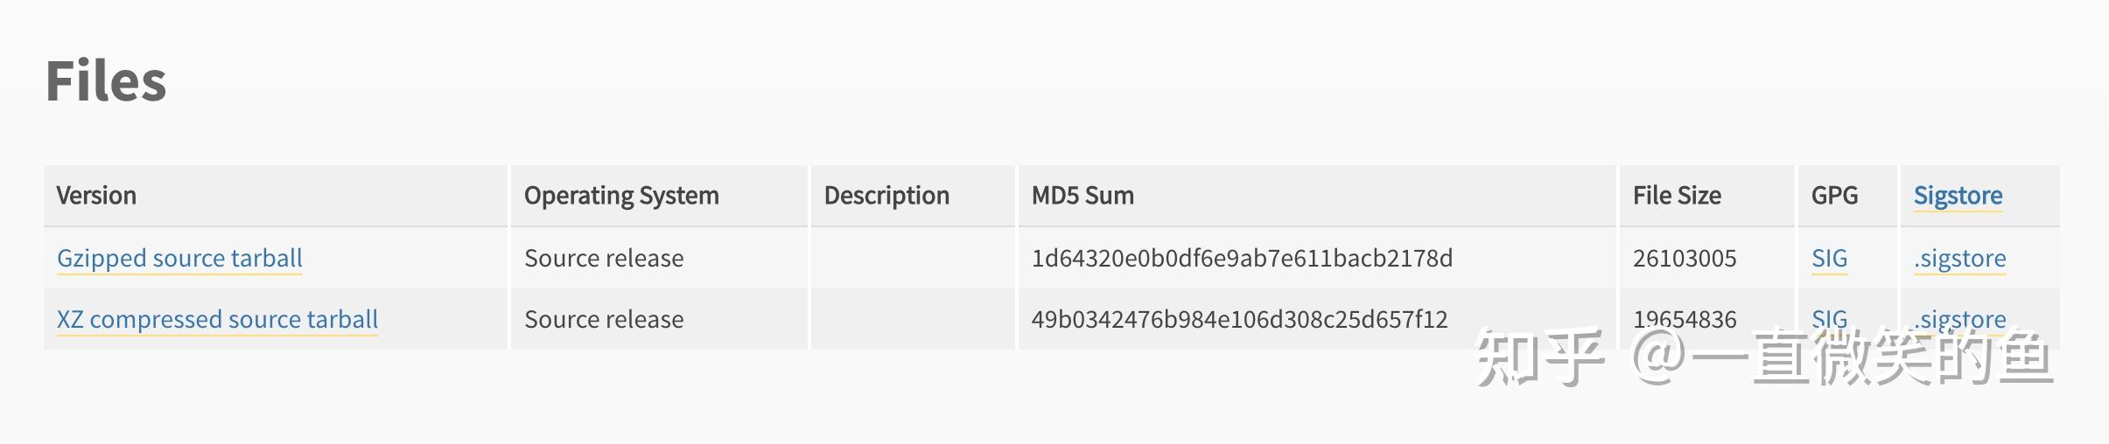
Task: Click the GPG column header
Action: tap(1834, 196)
